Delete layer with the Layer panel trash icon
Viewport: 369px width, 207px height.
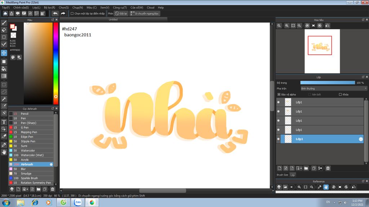tap(328, 168)
